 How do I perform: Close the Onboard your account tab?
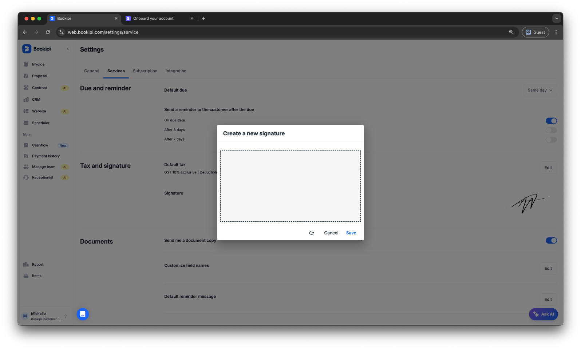tap(192, 19)
